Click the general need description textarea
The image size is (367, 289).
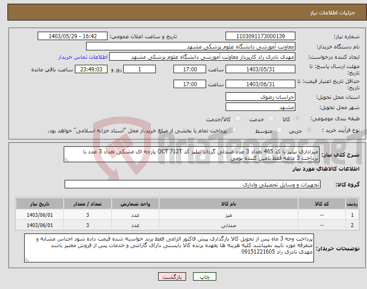tap(192, 155)
